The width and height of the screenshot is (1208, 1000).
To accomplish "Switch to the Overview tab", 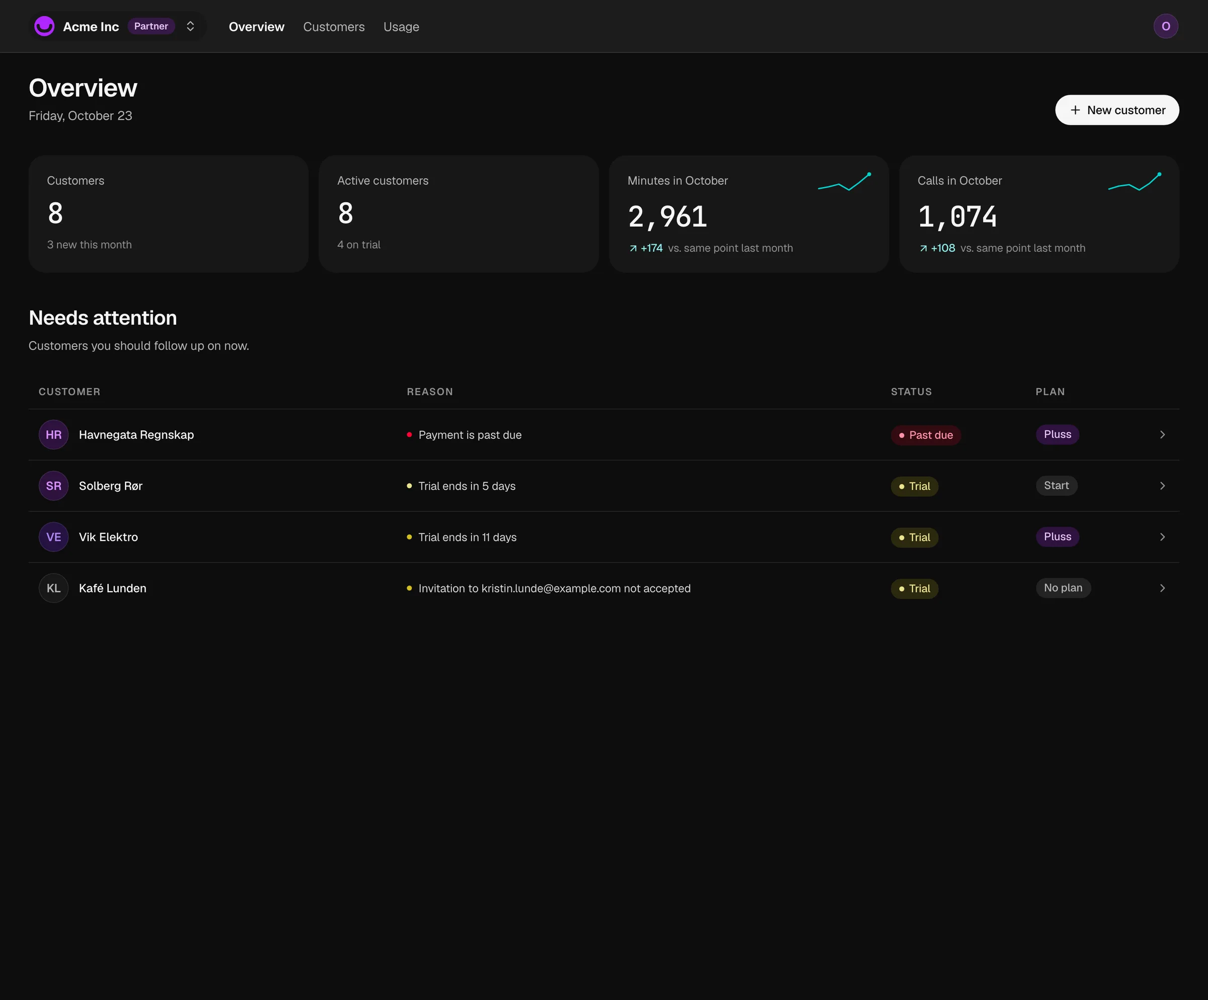I will 257,27.
